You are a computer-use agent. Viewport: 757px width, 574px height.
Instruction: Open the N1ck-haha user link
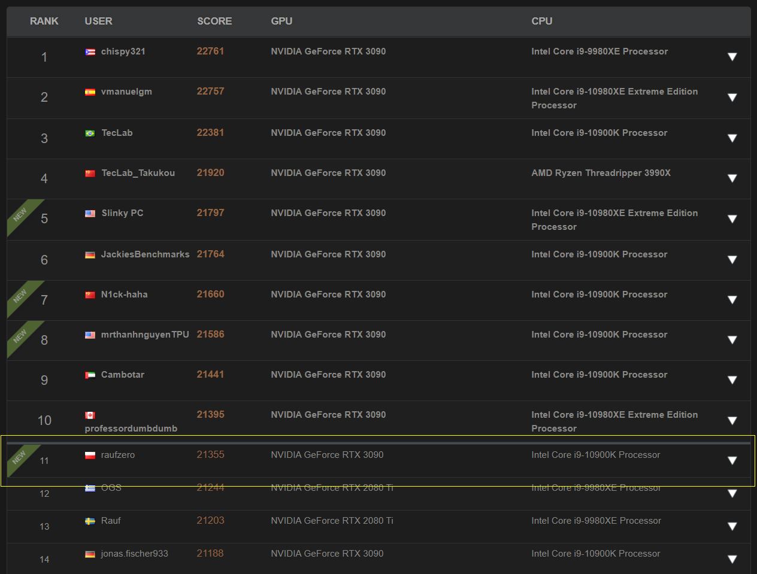(x=125, y=294)
